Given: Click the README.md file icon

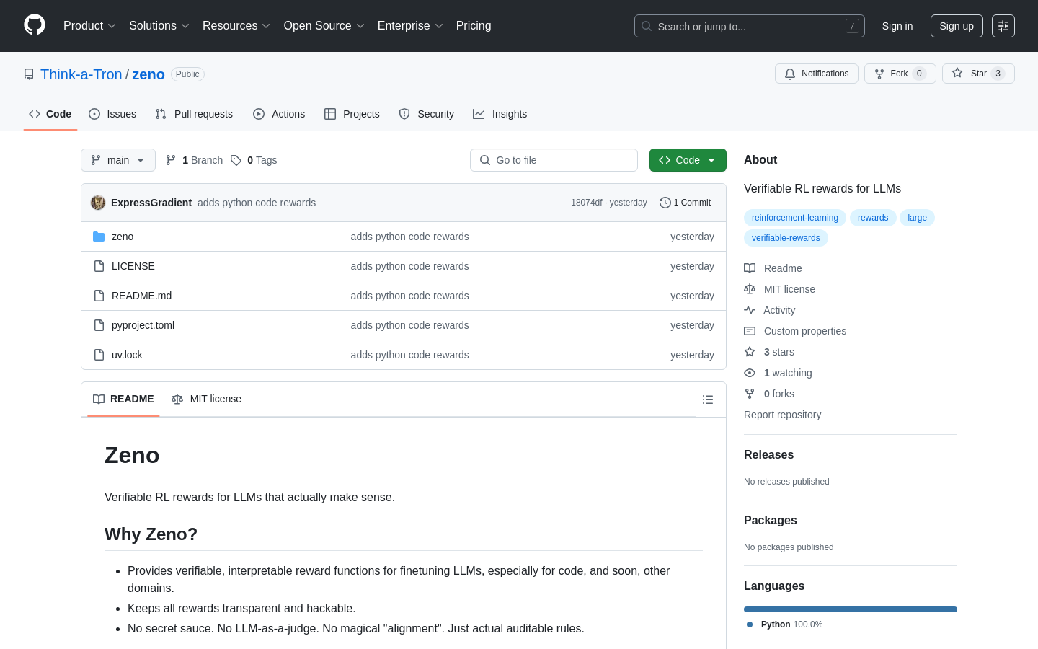Looking at the screenshot, I should coord(99,296).
